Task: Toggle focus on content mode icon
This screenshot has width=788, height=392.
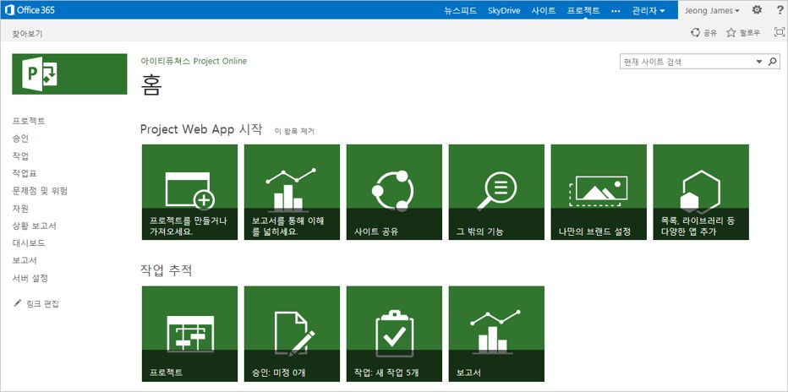Action: point(779,32)
